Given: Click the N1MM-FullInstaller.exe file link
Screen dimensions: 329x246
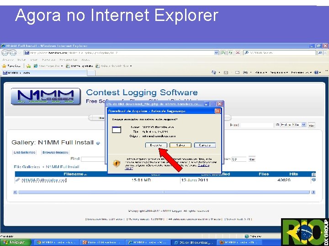Looking at the screenshot, I should (44, 180).
